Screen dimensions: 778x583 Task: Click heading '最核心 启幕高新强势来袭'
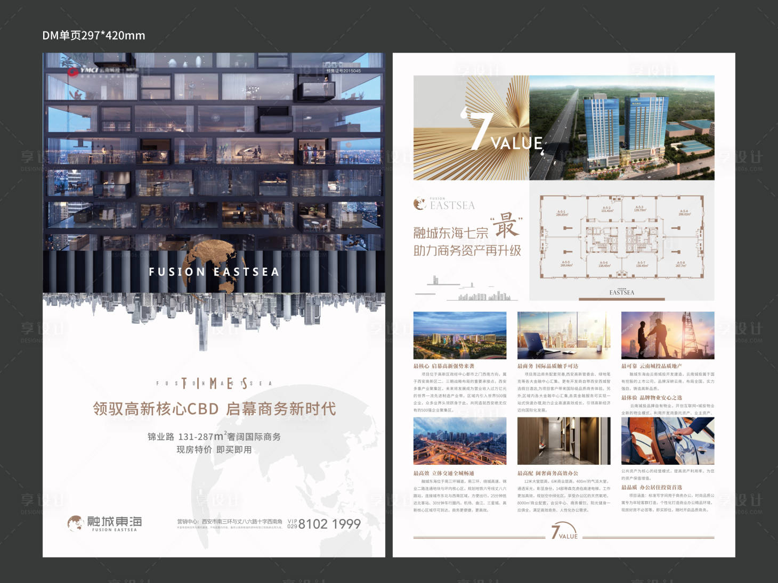point(444,366)
